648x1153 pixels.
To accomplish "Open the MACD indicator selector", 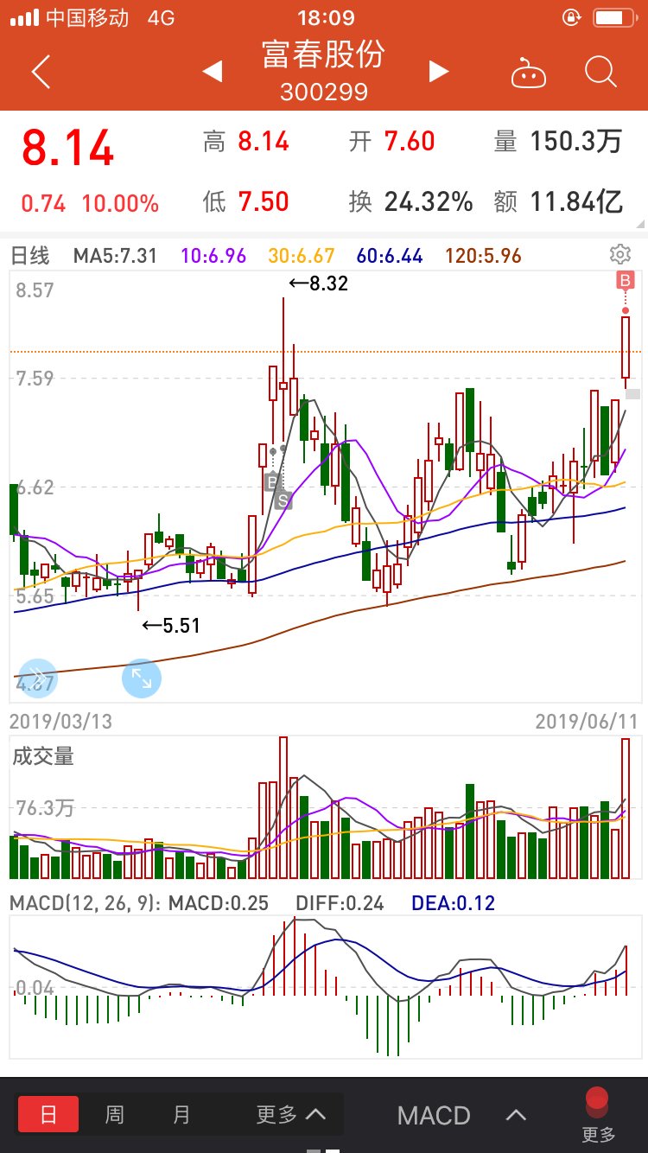I will click(434, 1115).
